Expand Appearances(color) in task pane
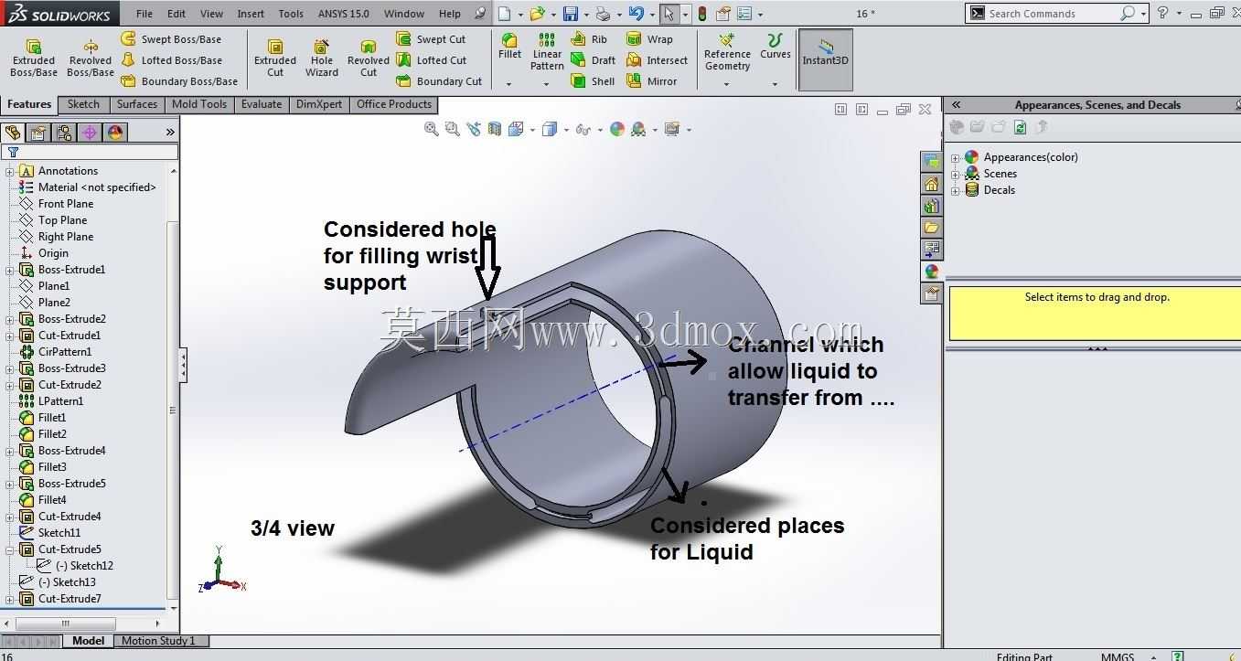The height and width of the screenshot is (661, 1241). [956, 157]
